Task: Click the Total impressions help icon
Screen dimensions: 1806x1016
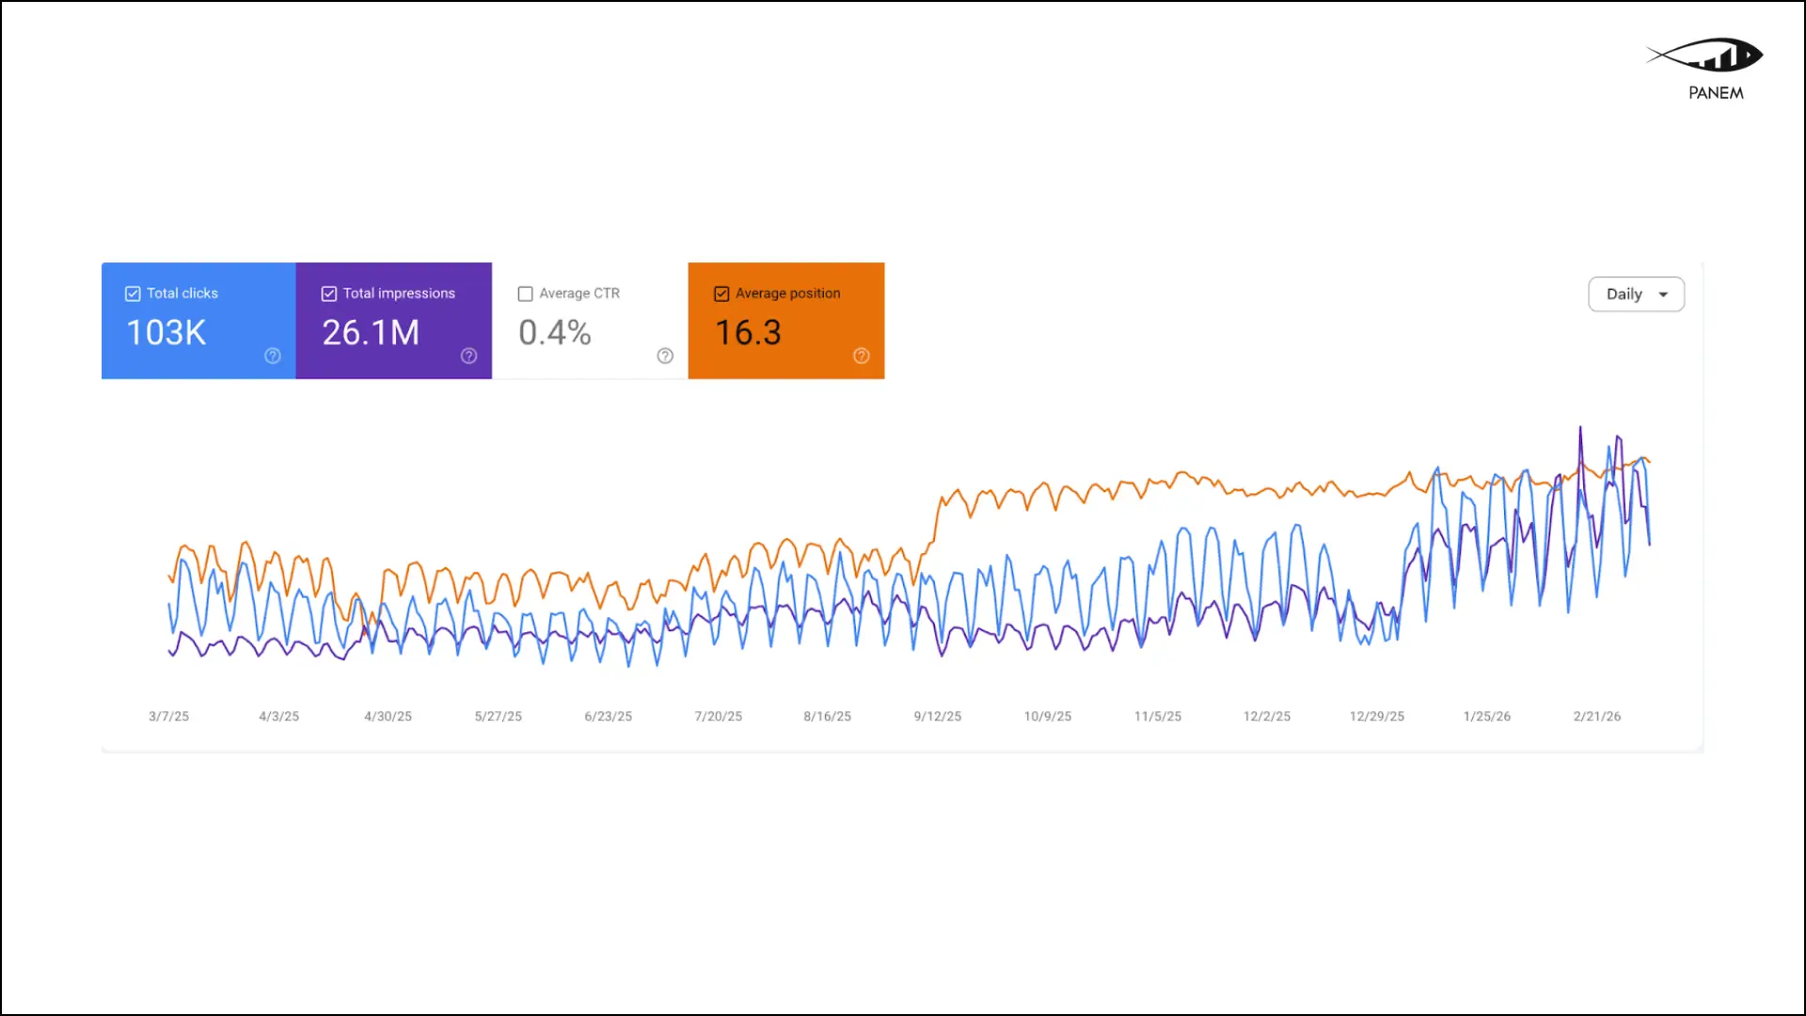Action: 469,356
